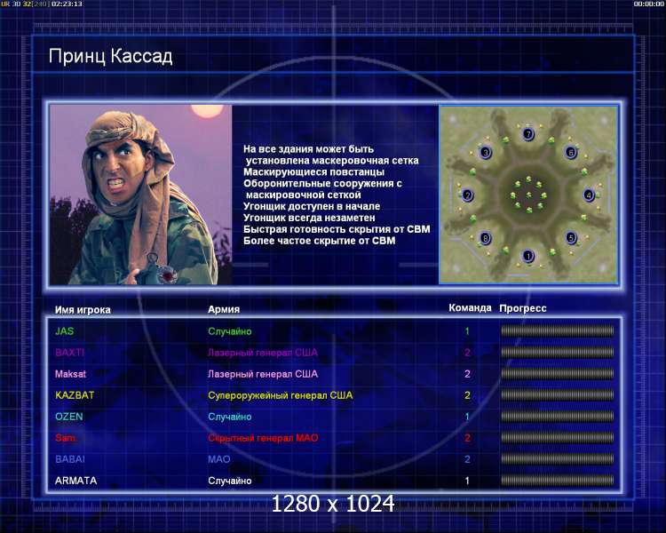This screenshot has height=533, width=666.
Task: Select start position 1 on the minimap
Action: 528,256
